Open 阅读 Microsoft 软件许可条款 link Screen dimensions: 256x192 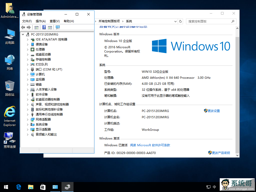click(150, 145)
